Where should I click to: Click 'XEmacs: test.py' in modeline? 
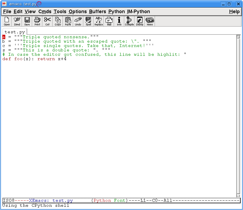coord(51,201)
